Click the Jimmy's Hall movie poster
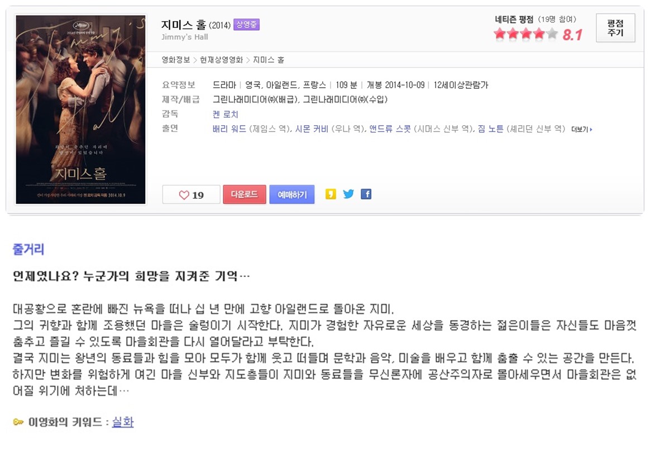This screenshot has width=650, height=458. (80, 109)
